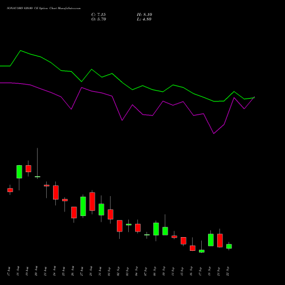Click the chart title text SONACOMS CE Options
Screen dimensions: 285x285
tap(43, 9)
